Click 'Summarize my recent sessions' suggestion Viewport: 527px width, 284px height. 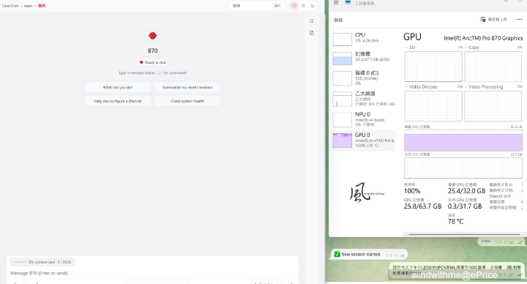click(187, 87)
